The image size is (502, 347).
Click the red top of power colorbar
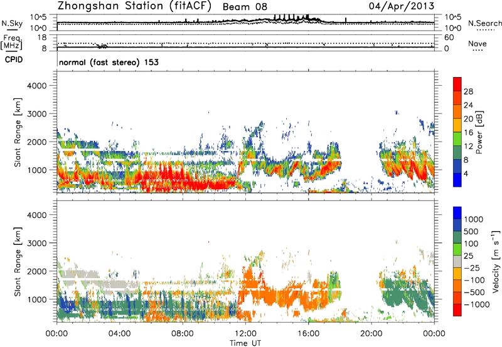tap(457, 84)
